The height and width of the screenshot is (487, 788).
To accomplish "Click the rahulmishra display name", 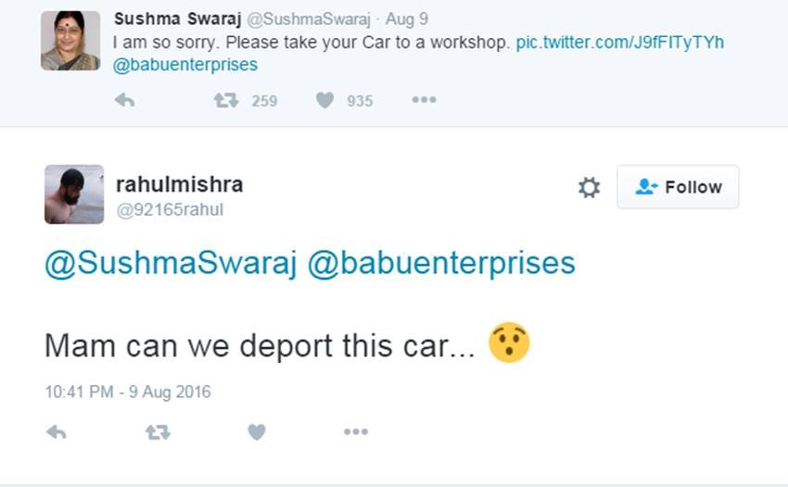I will (180, 184).
